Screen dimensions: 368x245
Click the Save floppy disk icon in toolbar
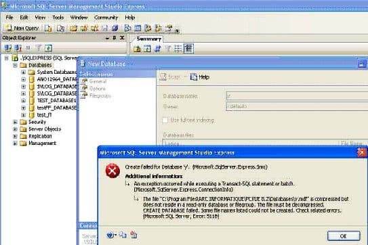[104, 28]
